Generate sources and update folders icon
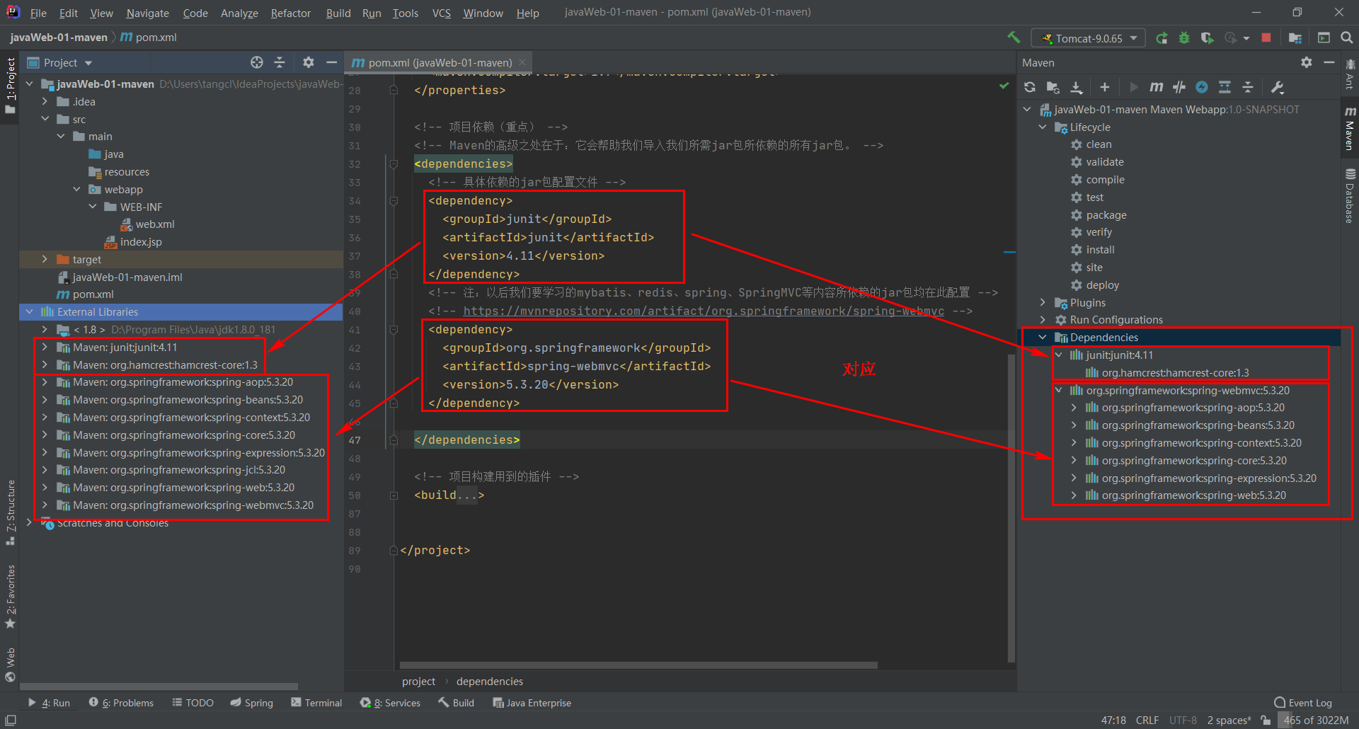 [1053, 87]
